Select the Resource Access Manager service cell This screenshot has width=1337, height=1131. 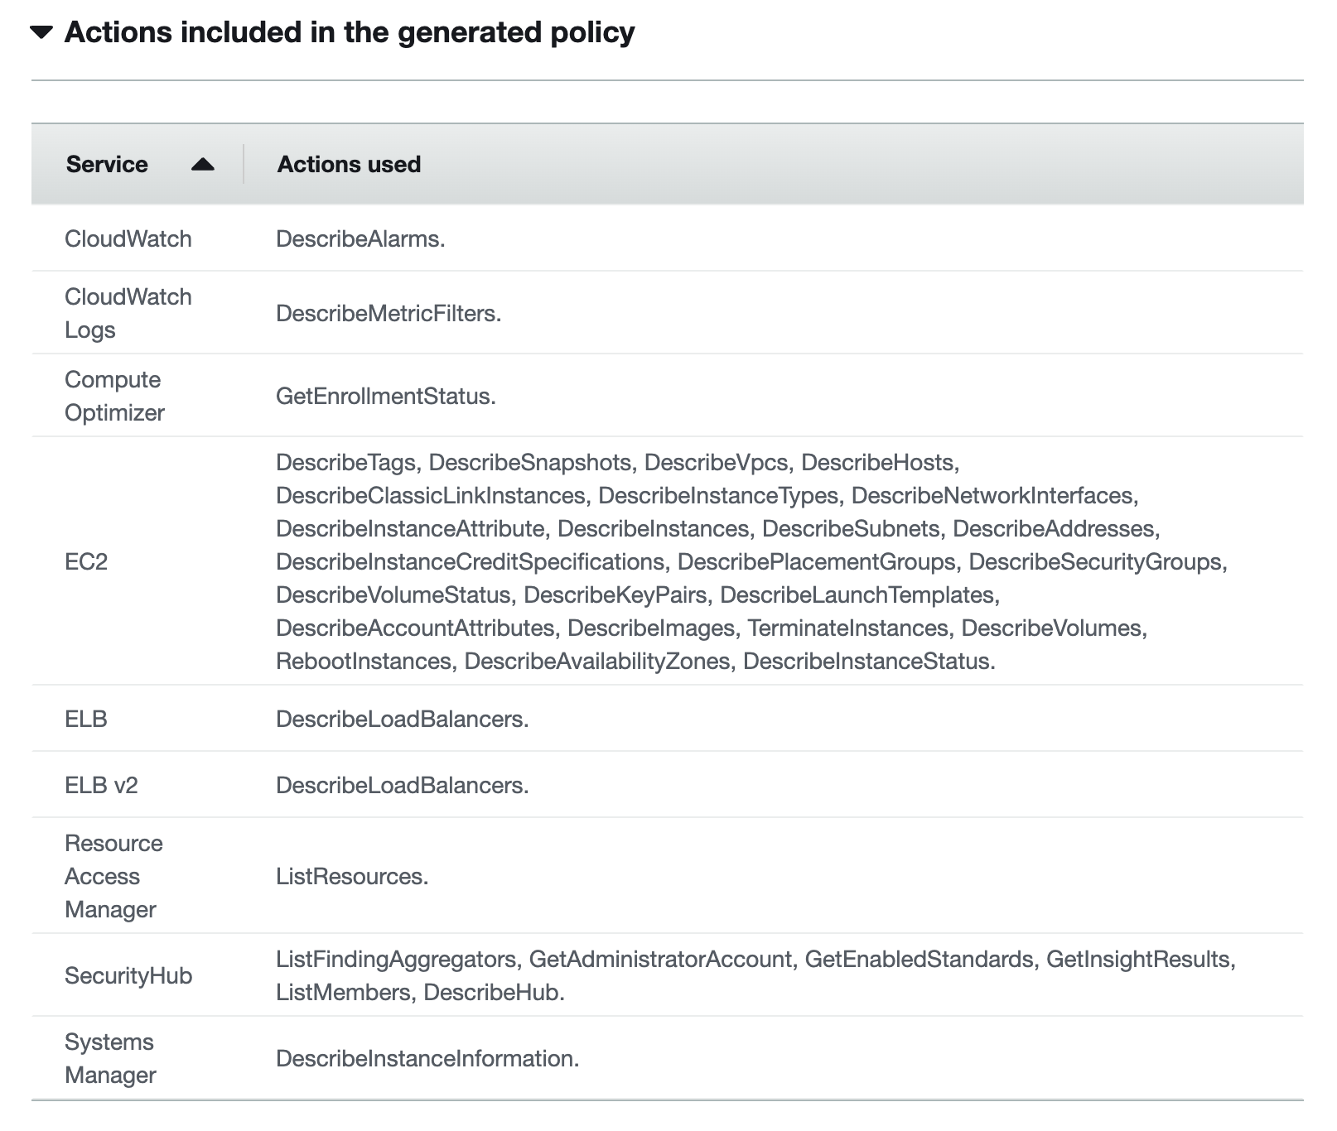[113, 876]
